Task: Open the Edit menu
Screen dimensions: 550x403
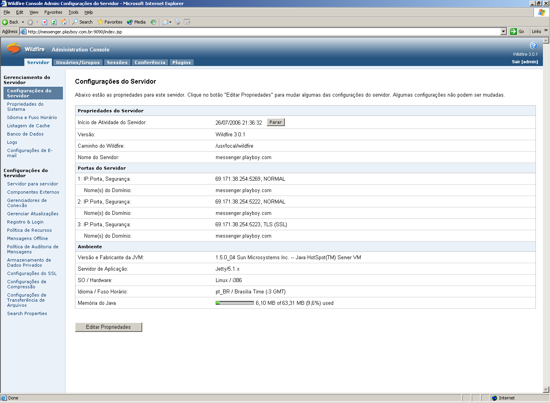Action: pyautogui.click(x=20, y=12)
